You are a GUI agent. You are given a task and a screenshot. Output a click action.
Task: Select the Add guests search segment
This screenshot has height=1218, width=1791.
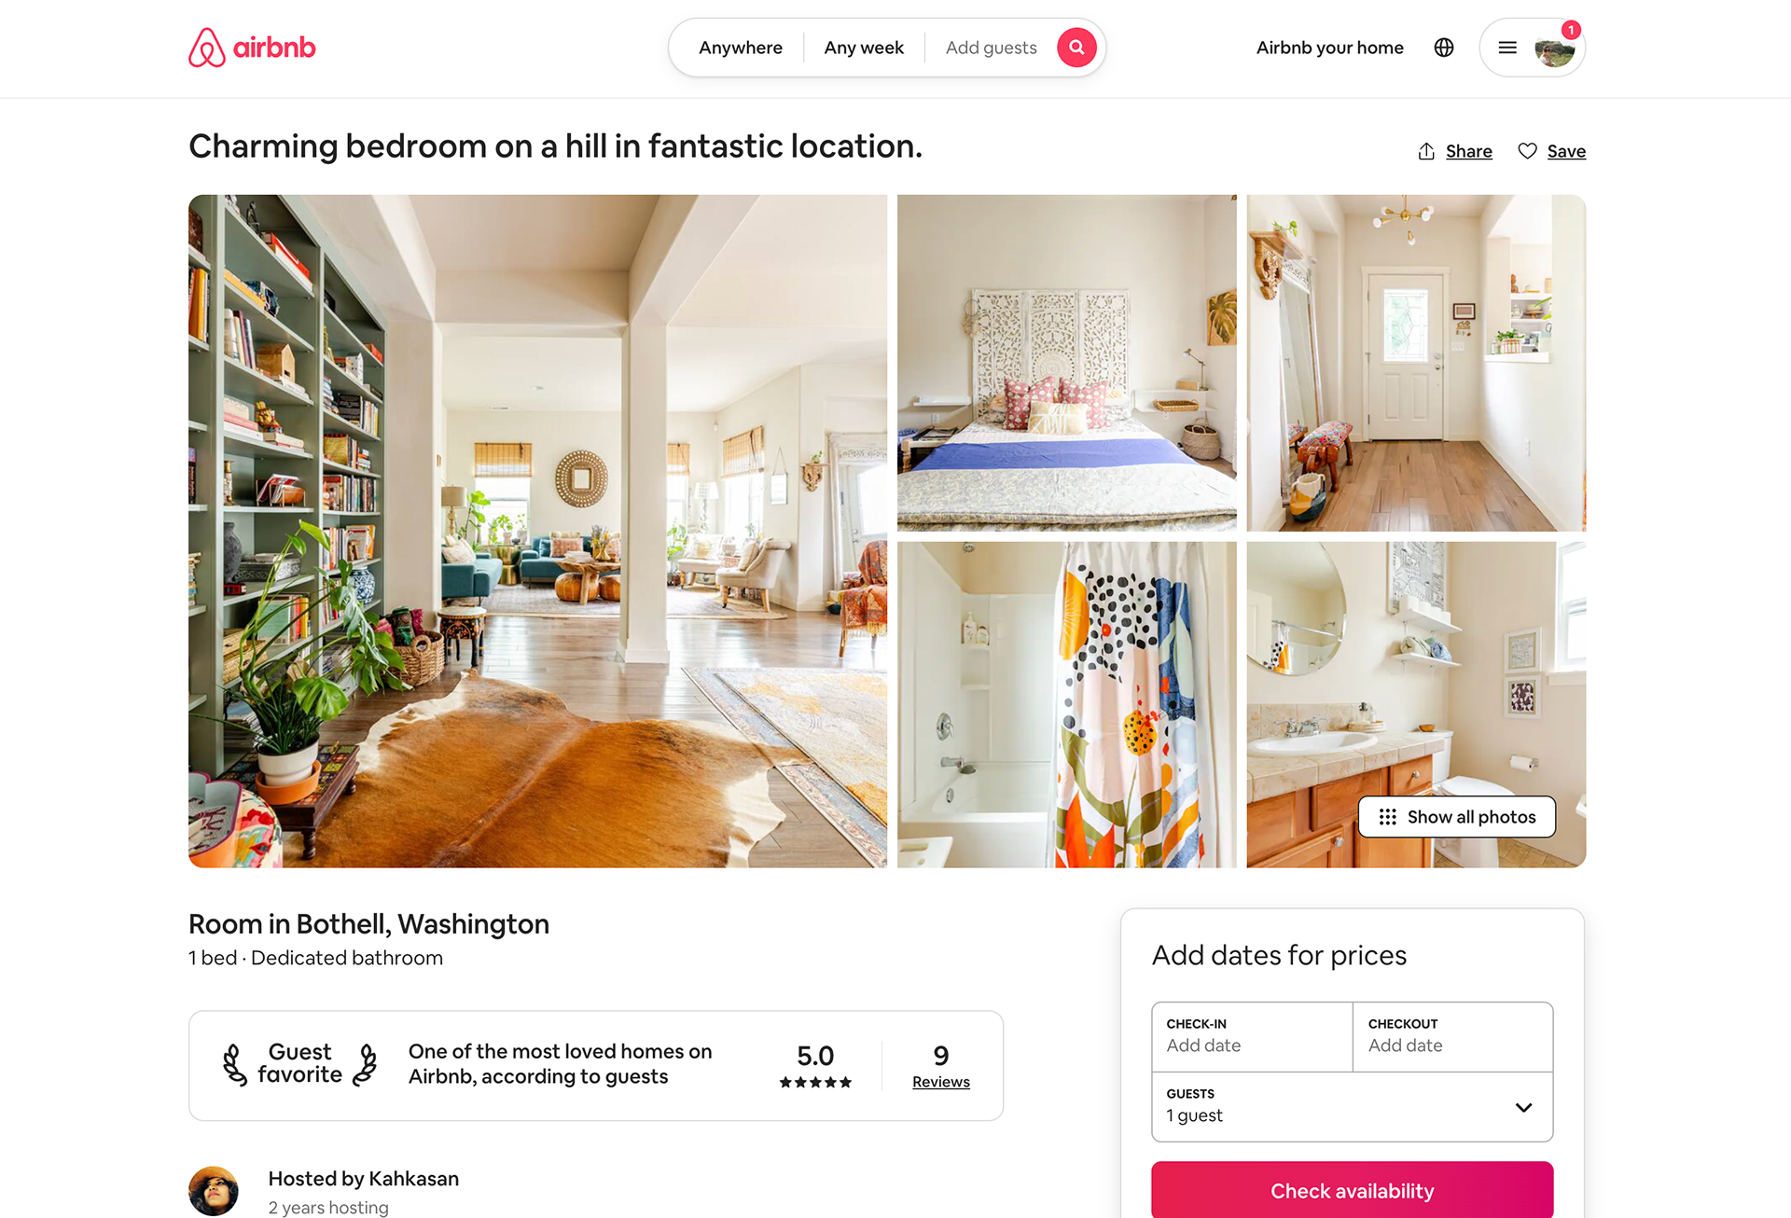click(992, 48)
